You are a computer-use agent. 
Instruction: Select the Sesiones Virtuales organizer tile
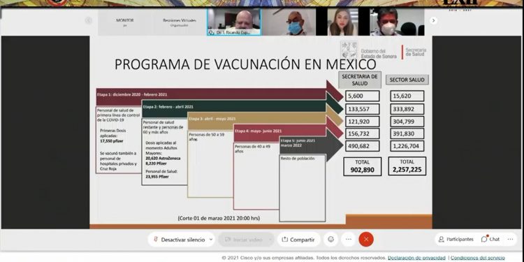point(179,22)
